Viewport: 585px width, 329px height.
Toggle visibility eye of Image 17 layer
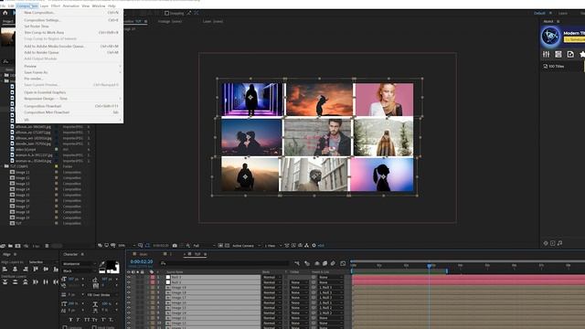129,298
